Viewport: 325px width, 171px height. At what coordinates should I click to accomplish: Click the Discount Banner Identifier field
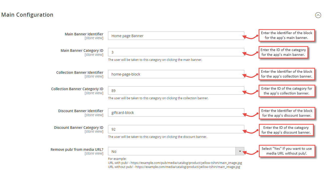176,113
